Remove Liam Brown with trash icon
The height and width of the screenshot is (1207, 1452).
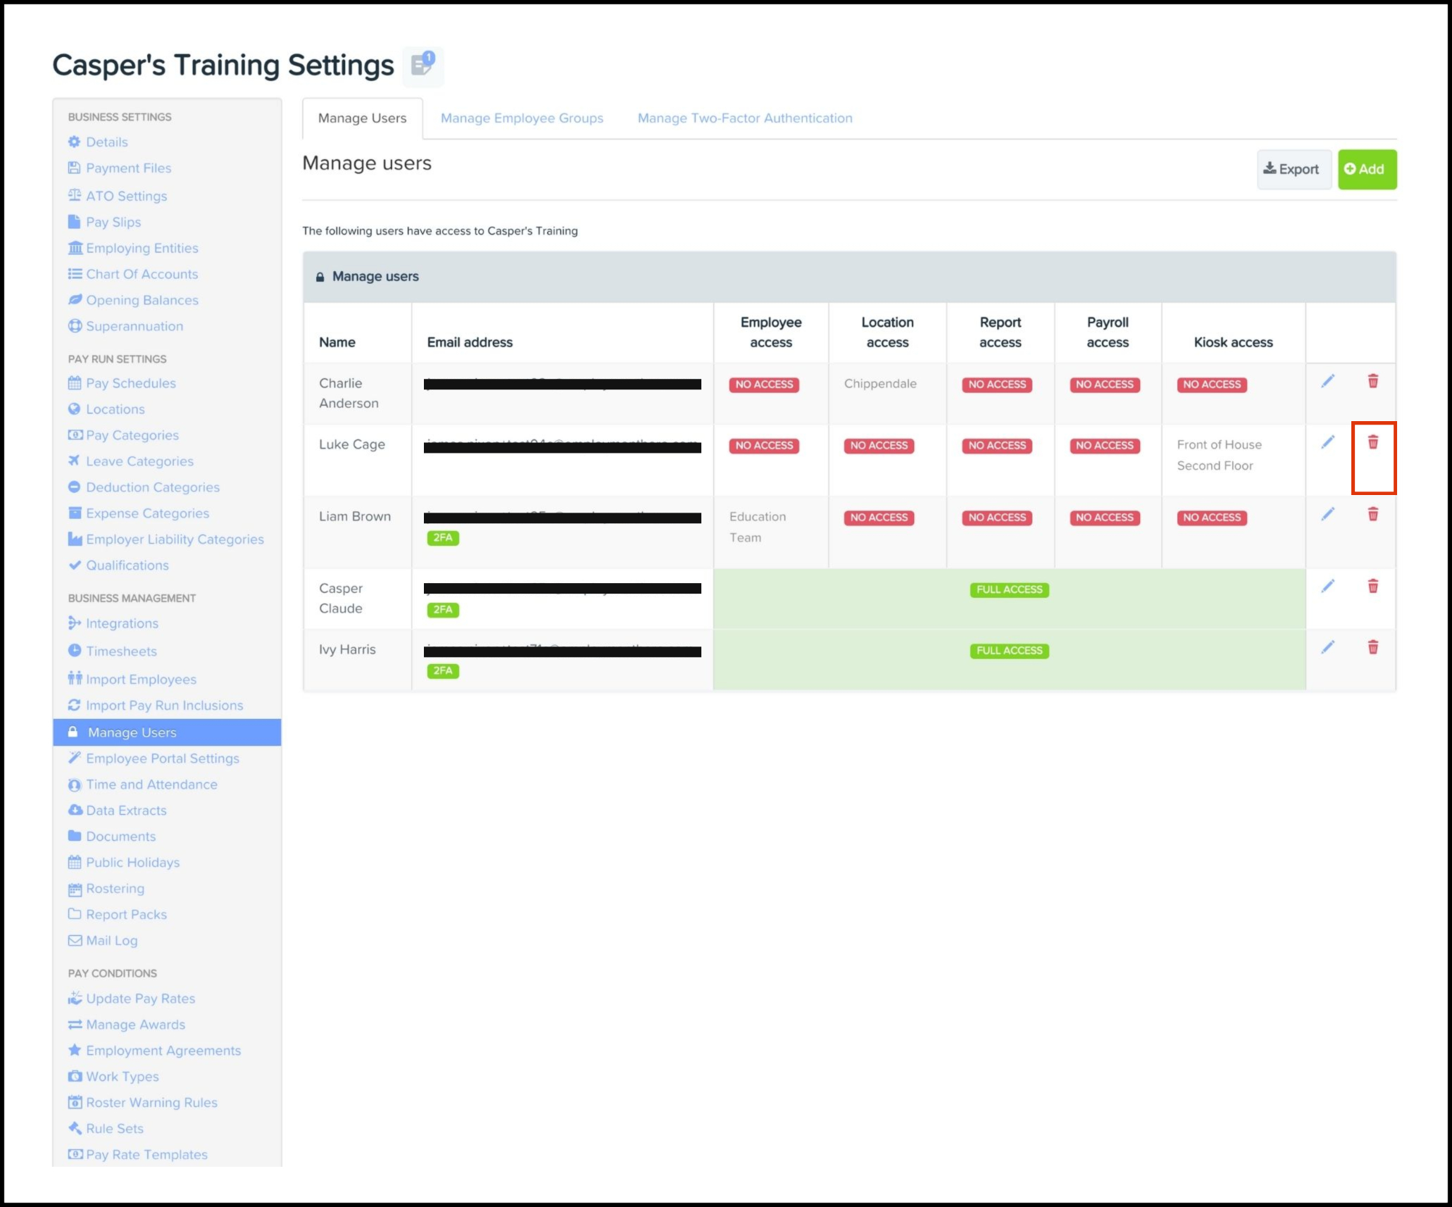[x=1372, y=515]
